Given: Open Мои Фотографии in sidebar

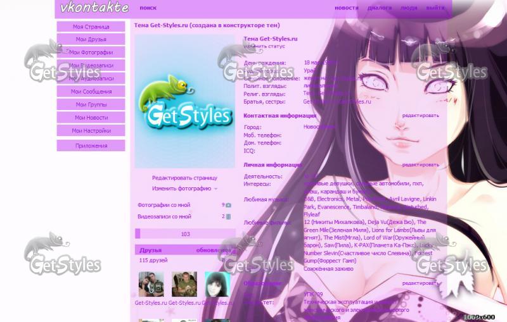Looking at the screenshot, I should coord(91,53).
